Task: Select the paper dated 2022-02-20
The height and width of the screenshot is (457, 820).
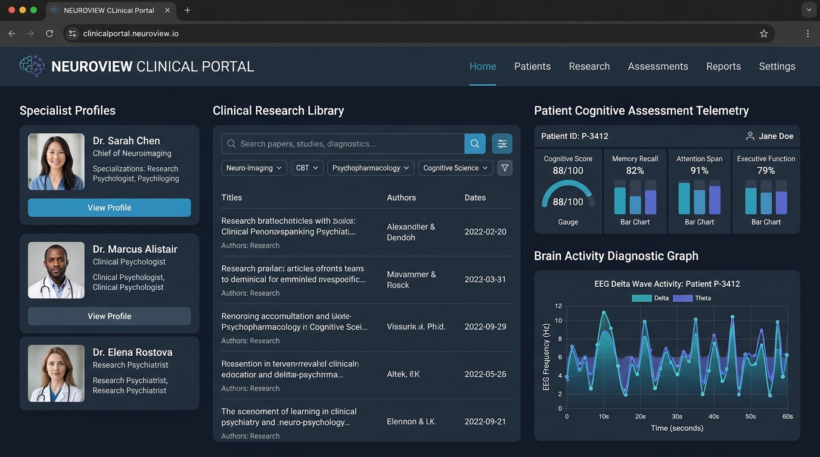Action: coord(367,232)
